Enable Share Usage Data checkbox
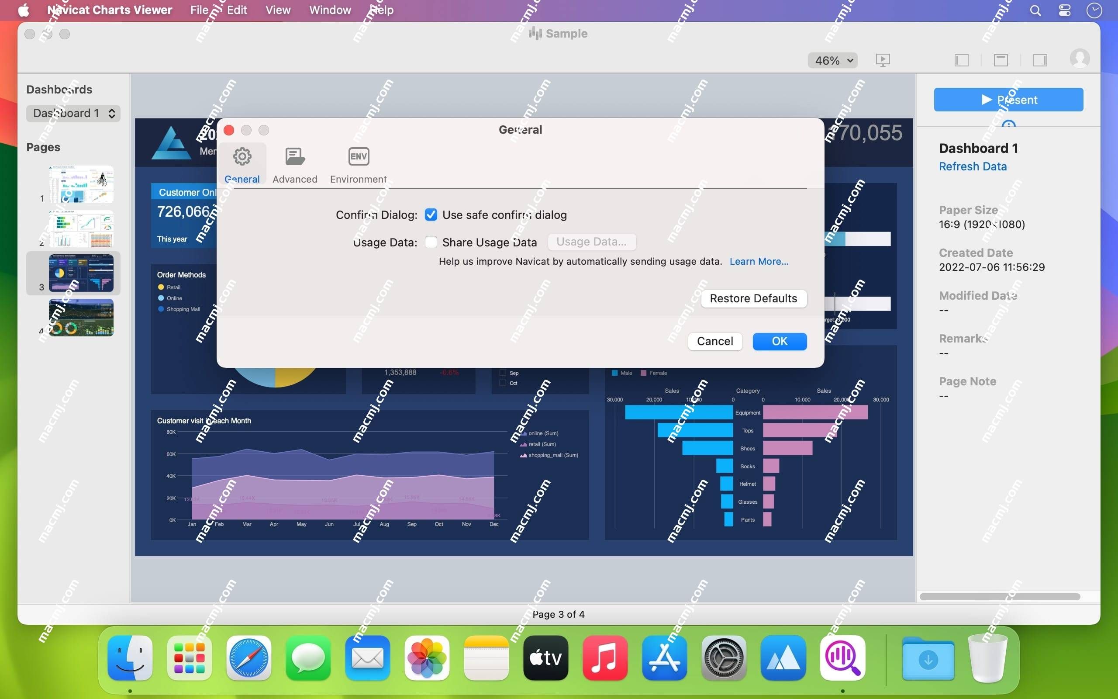Image resolution: width=1118 pixels, height=699 pixels. 431,242
